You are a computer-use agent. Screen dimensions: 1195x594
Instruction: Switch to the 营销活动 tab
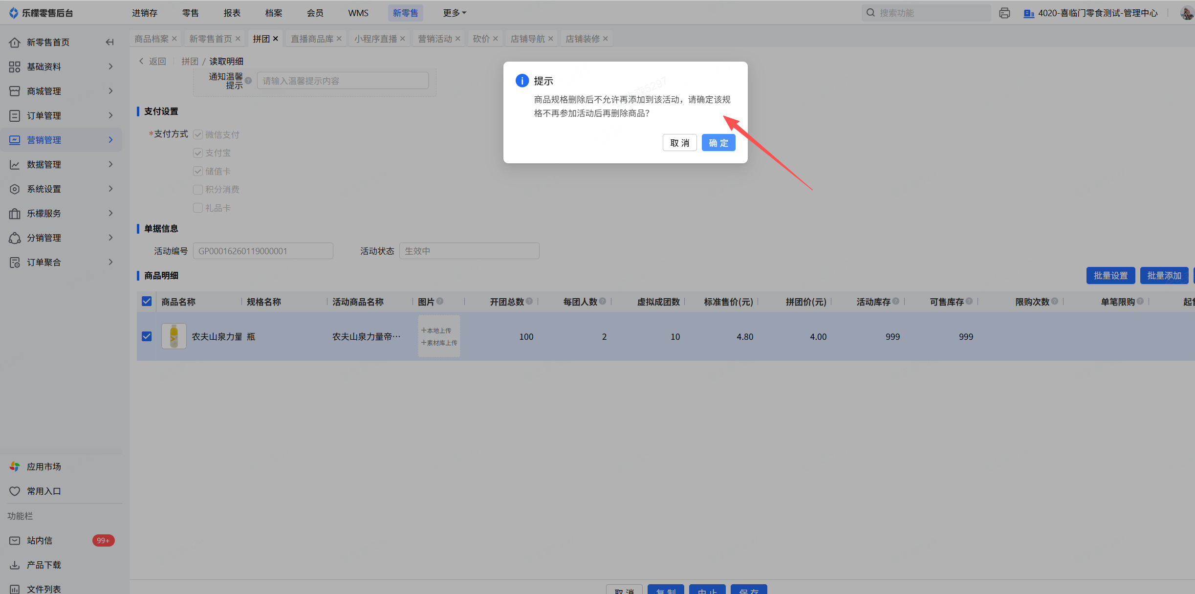pos(435,39)
